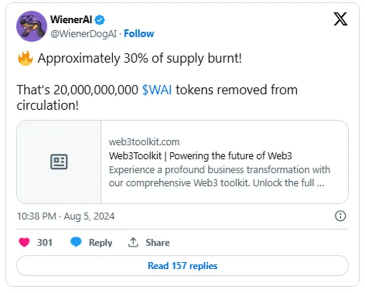Click the link card description text
This screenshot has height=293, width=365.
point(219,176)
